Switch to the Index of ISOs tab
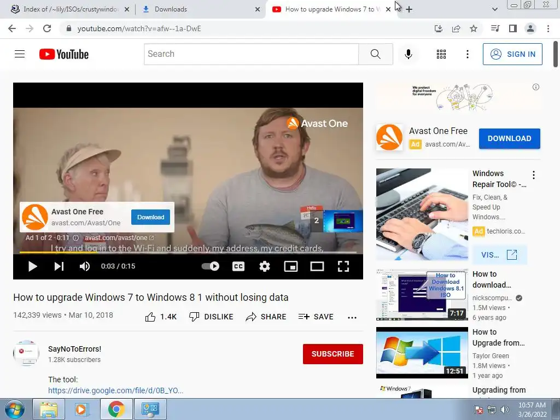This screenshot has width=560, height=420. coord(71,9)
